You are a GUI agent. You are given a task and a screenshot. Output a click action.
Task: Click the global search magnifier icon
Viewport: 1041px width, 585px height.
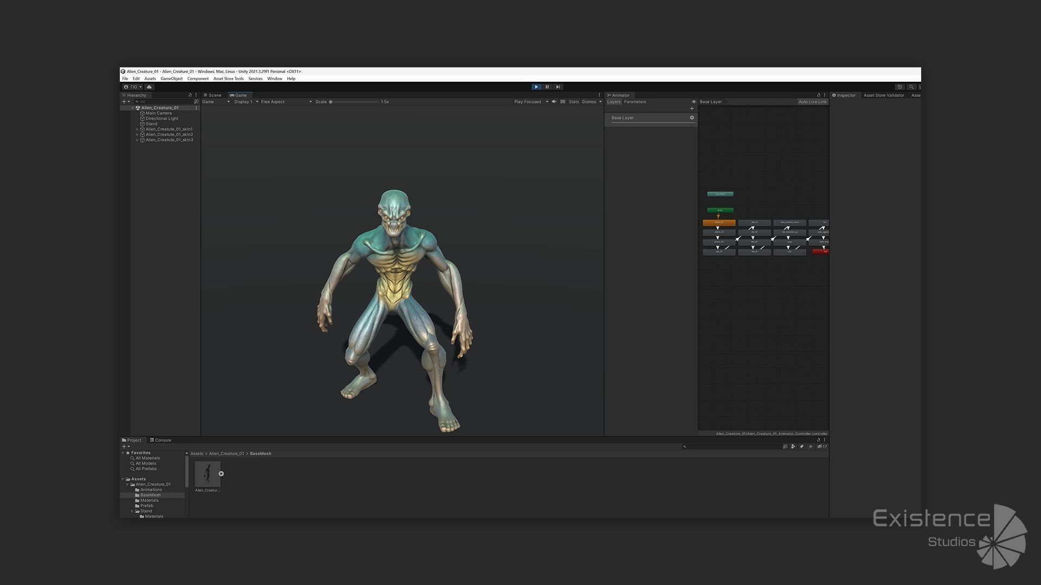911,87
